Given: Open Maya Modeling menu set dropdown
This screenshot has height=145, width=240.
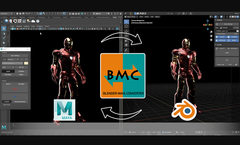Looking at the screenshot, I should coord(6,13).
